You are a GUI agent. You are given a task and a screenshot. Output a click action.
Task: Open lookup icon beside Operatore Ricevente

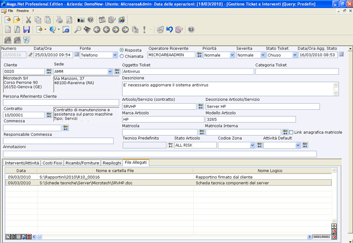click(x=199, y=55)
